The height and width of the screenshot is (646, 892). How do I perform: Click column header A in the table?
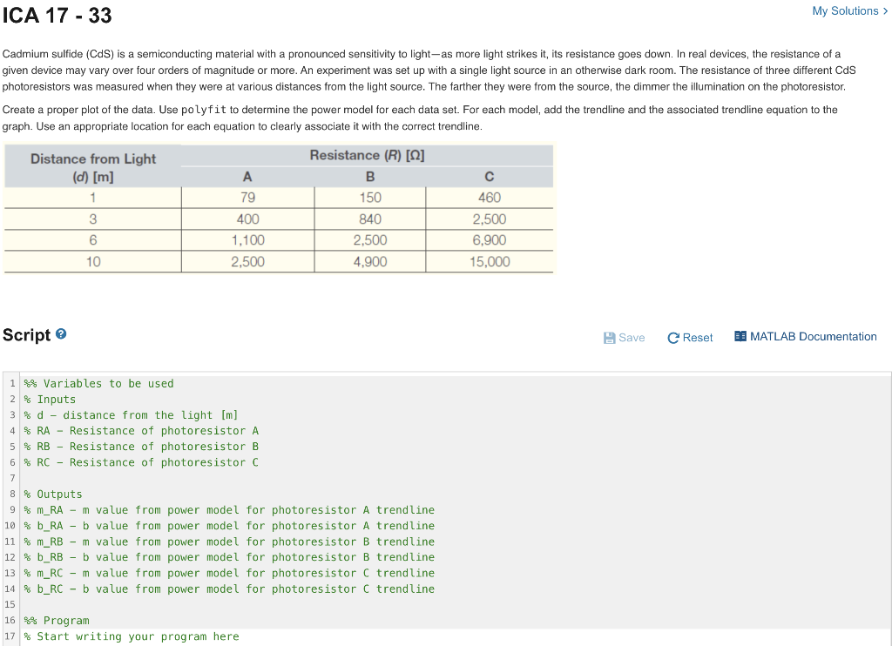coord(247,177)
